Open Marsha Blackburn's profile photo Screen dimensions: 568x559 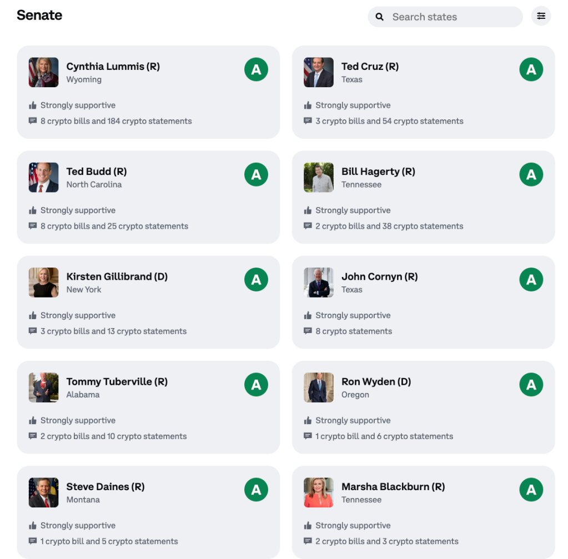point(318,493)
